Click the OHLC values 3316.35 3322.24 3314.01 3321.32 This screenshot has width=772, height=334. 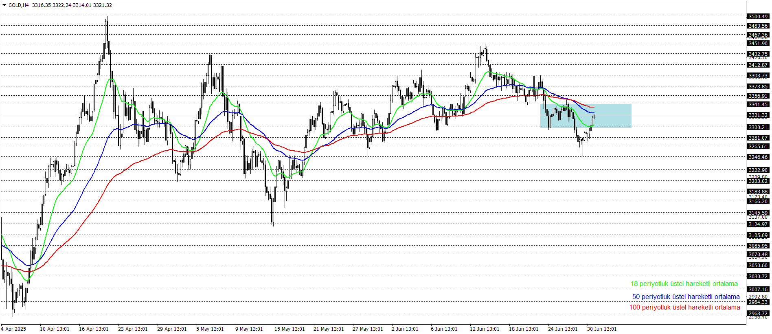tap(72, 5)
